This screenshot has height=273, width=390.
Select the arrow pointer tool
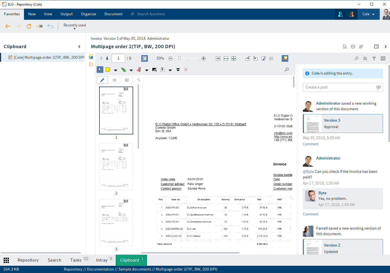point(100,70)
